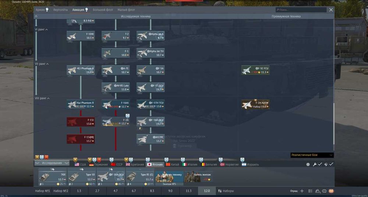Viewport: 368px width, 197px height.
Task: Select the AV-8S Late aircraft card
Action: 116,88
